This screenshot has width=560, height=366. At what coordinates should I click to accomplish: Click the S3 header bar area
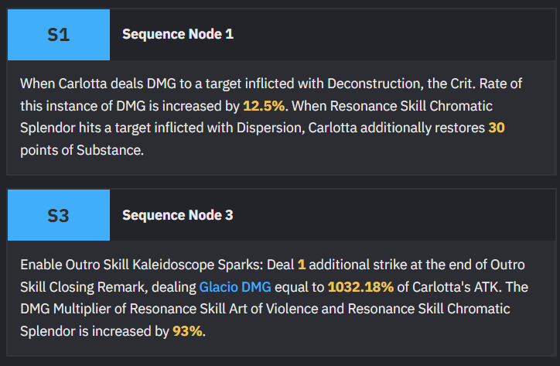click(281, 215)
